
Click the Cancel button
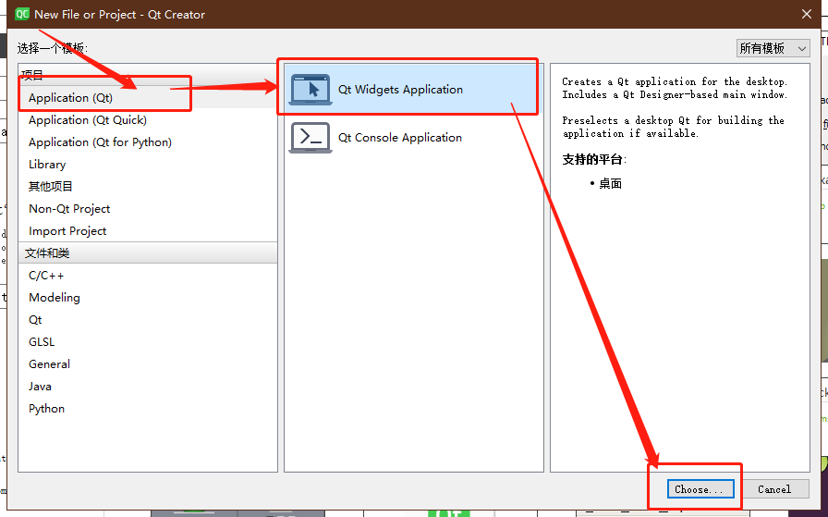pos(774,489)
